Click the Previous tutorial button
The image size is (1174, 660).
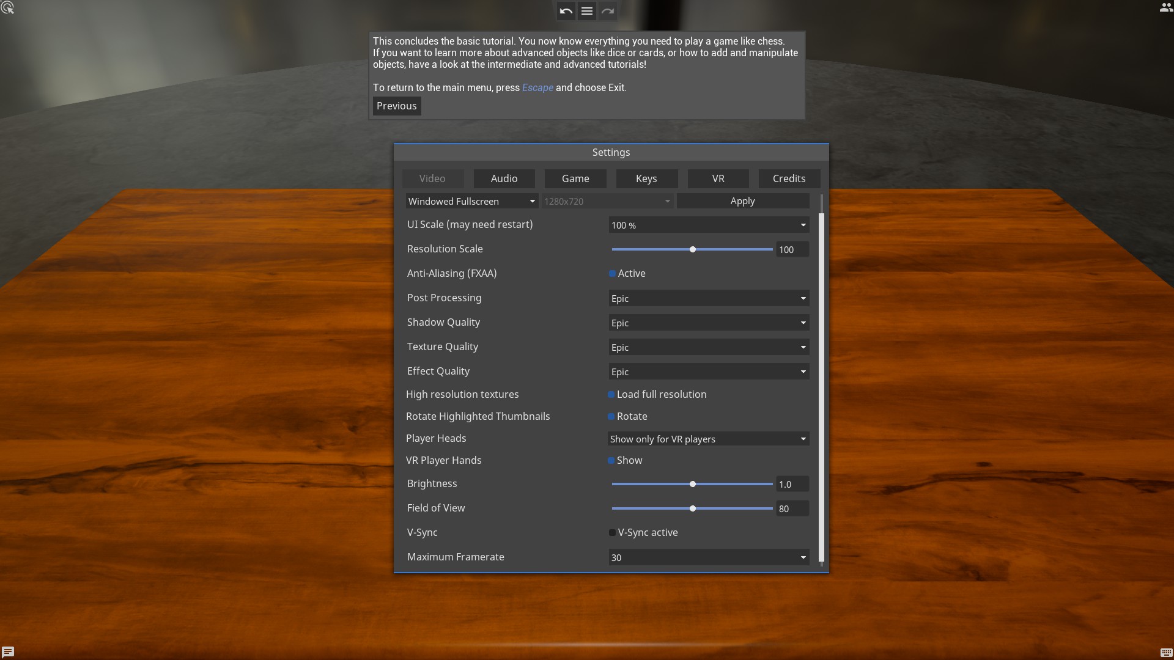pyautogui.click(x=396, y=106)
